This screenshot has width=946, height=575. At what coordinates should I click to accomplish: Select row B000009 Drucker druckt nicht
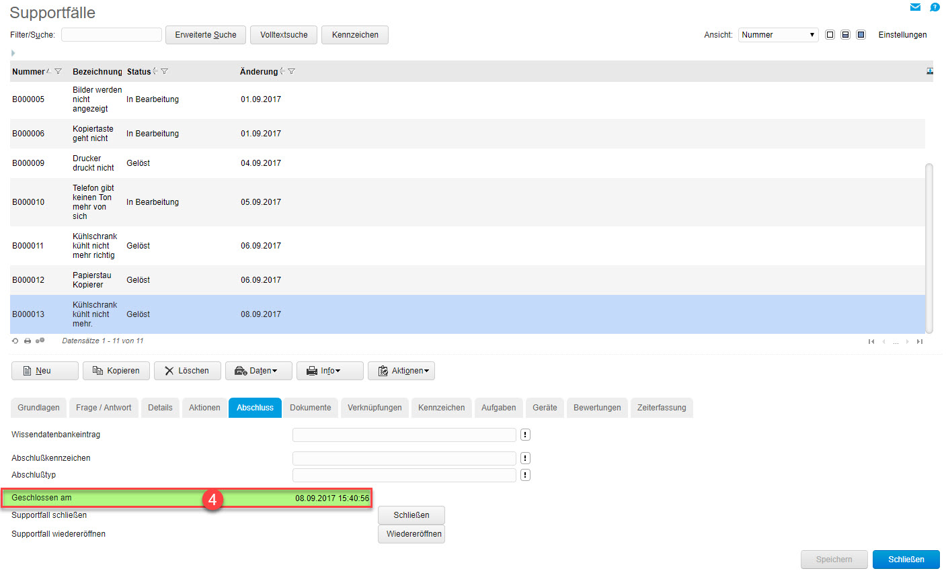click(x=467, y=163)
